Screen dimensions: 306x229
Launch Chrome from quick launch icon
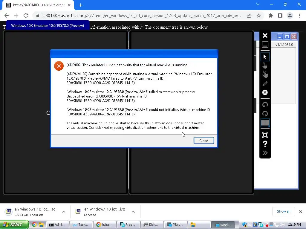pyautogui.click(x=34, y=225)
